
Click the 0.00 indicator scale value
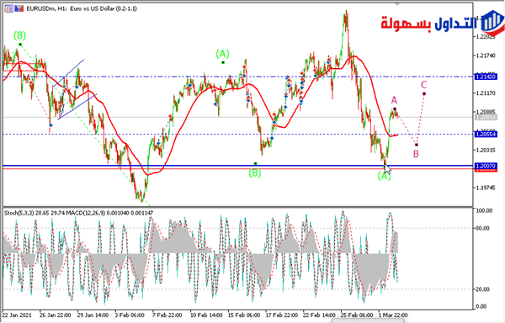[x=481, y=306]
